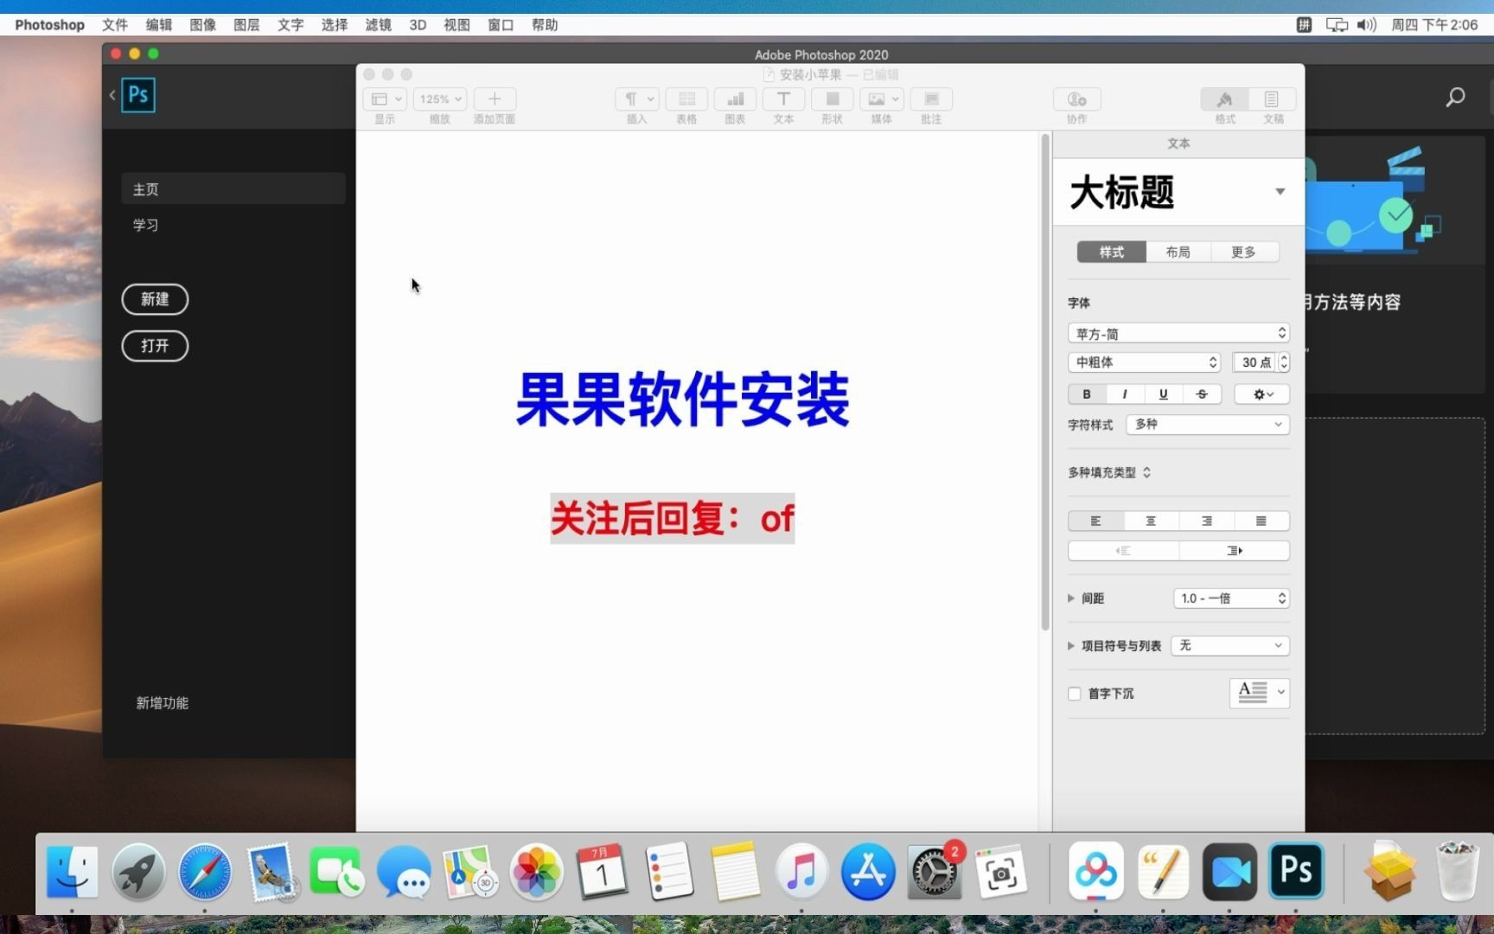Click the 媒体 media icon
The image size is (1494, 934).
click(882, 99)
